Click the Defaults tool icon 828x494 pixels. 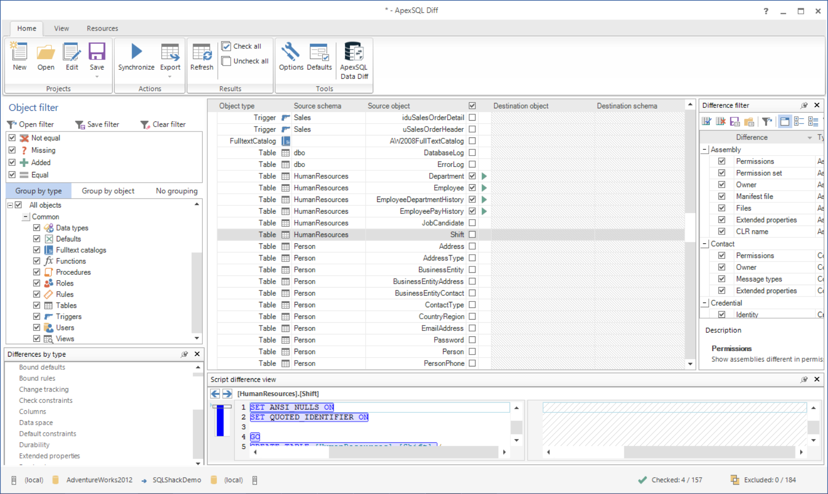point(319,52)
